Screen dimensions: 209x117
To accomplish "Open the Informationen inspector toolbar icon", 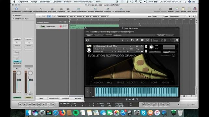I will click(x=16, y=9).
